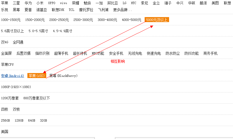Filter by 1080P(1920×1080) resolution

pos(16,87)
